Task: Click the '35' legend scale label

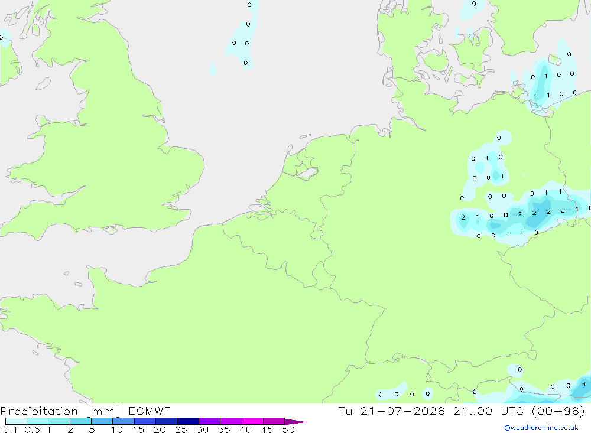Action: (224, 429)
